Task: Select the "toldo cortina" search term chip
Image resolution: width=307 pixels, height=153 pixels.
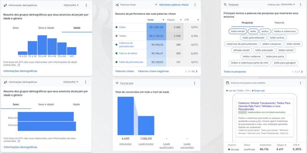Action: (x=276, y=37)
